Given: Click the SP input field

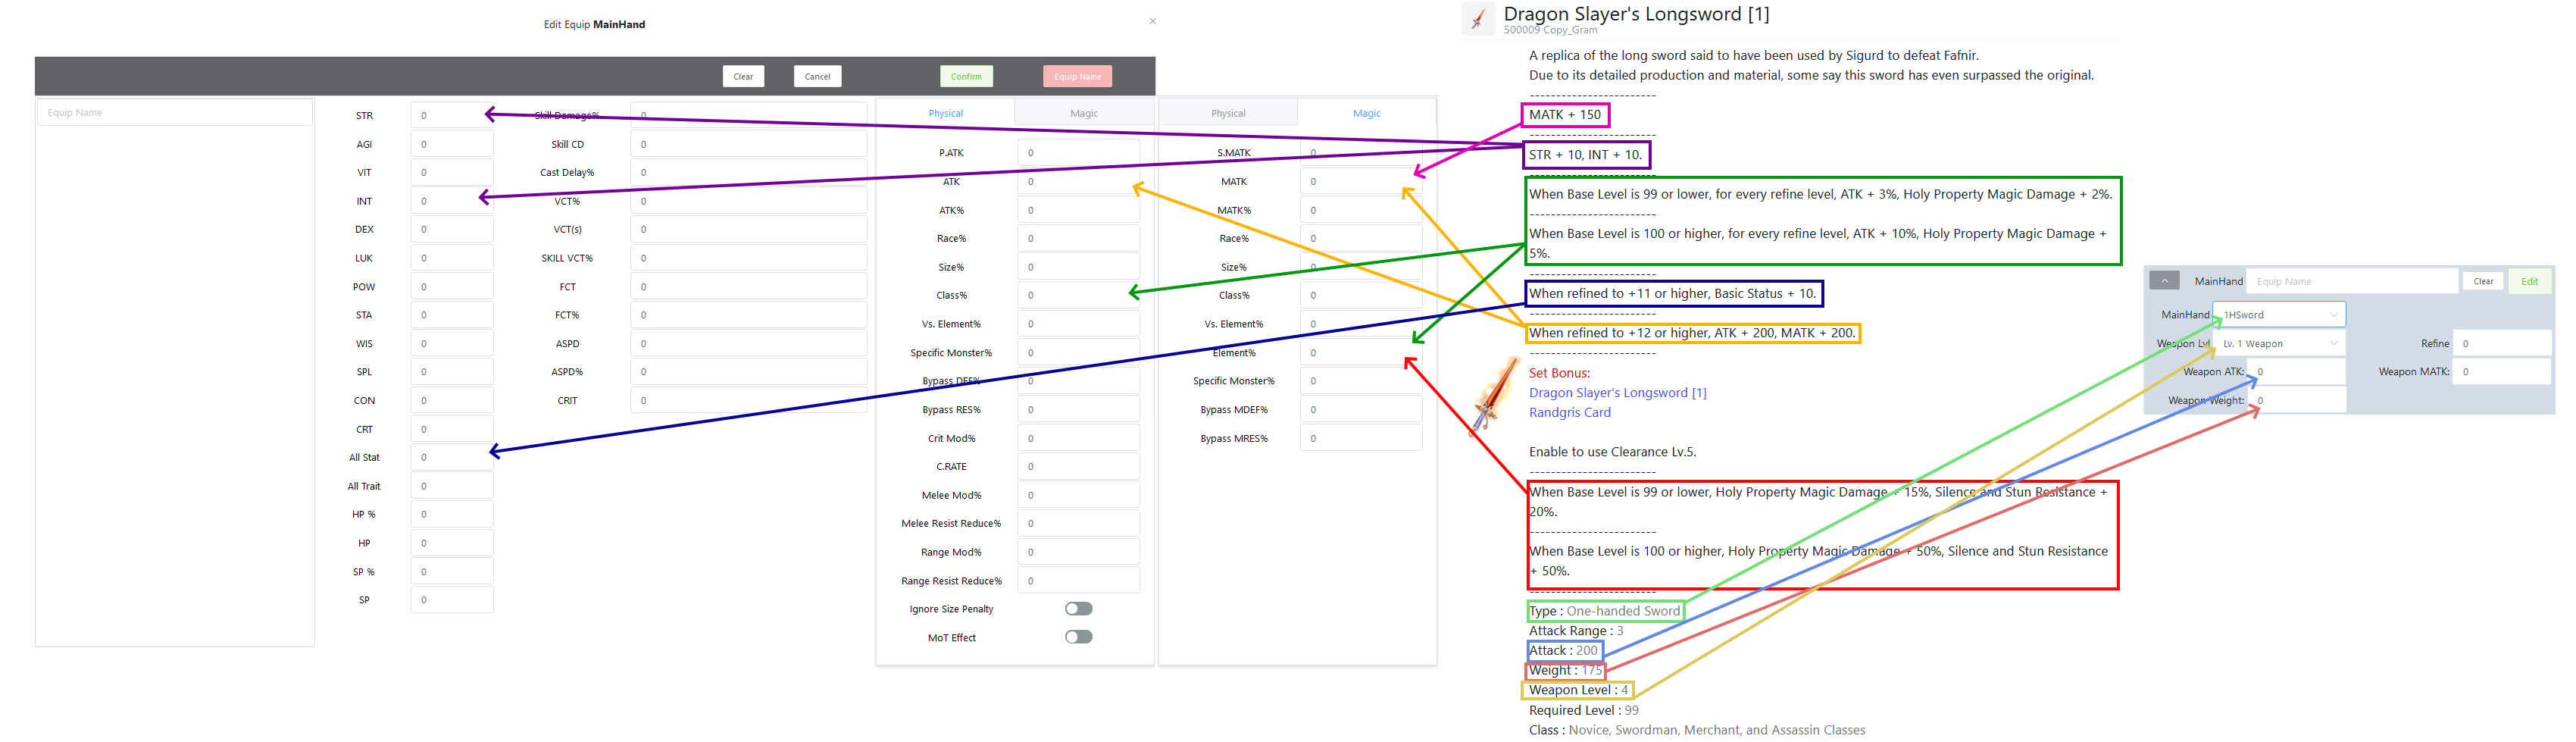Looking at the screenshot, I should [451, 600].
